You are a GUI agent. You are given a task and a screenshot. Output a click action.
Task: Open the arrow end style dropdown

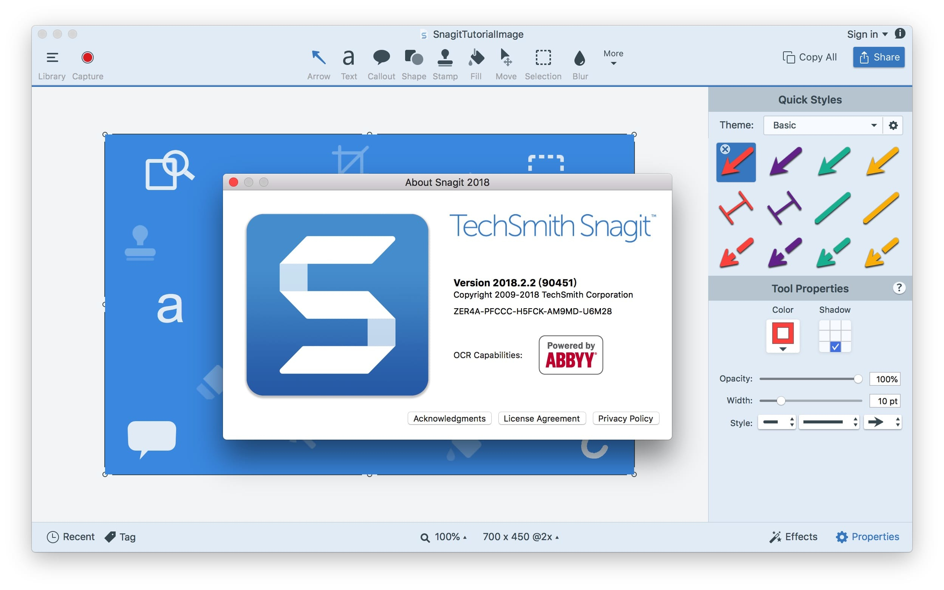click(882, 422)
